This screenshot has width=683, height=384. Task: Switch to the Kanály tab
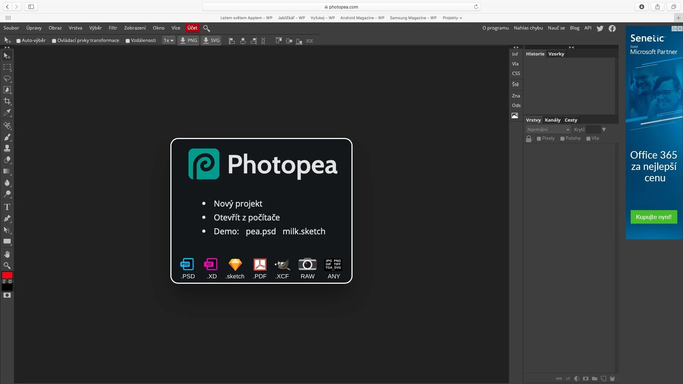[x=552, y=119]
